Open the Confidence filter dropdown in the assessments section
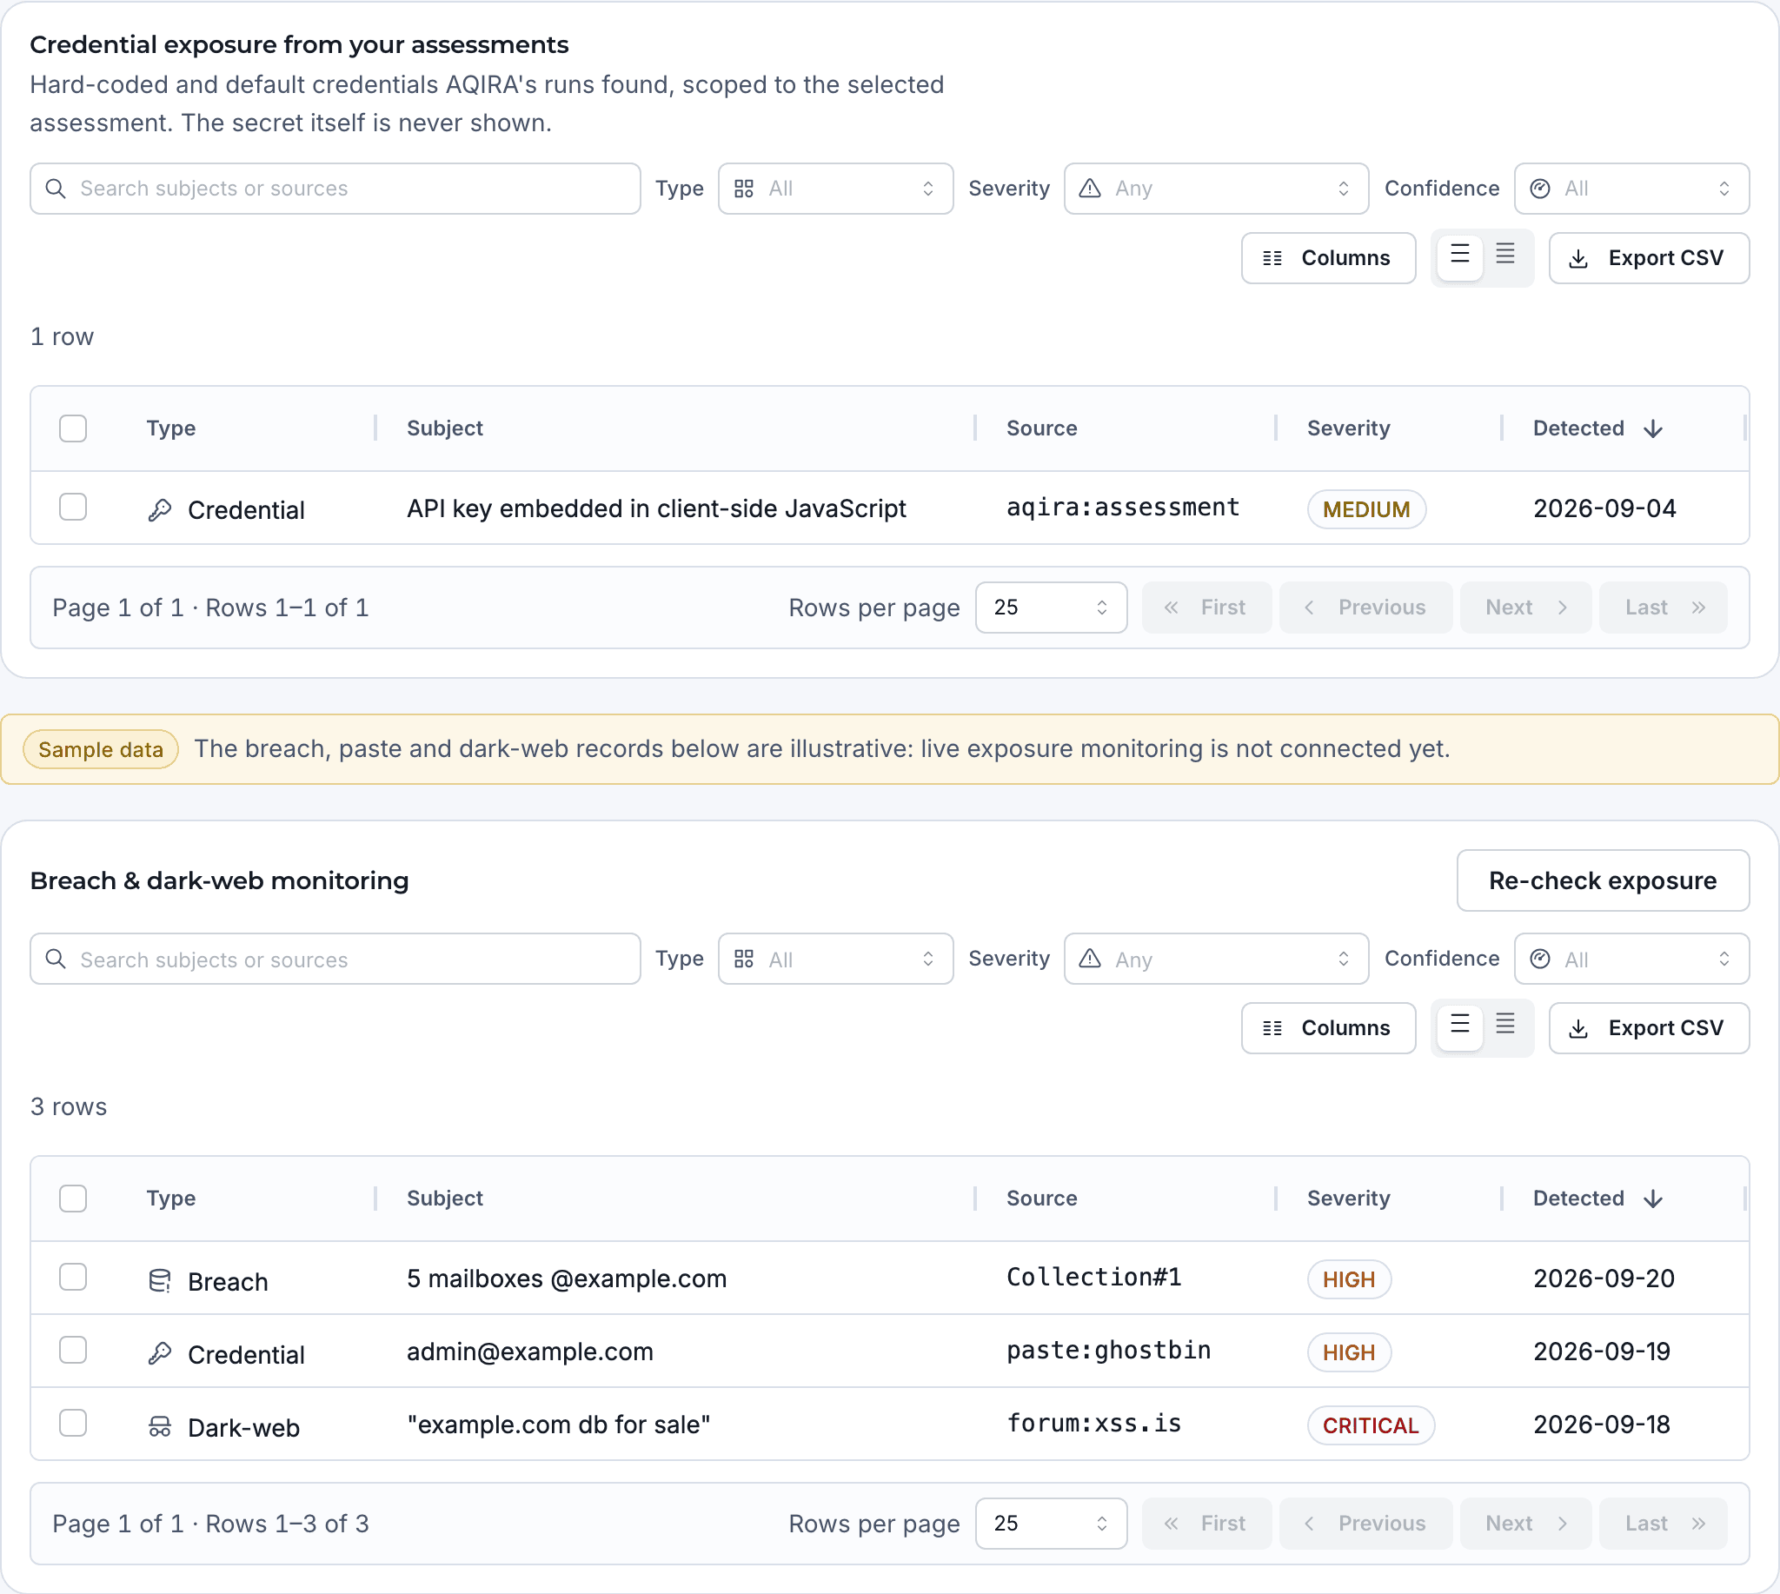 [1632, 189]
